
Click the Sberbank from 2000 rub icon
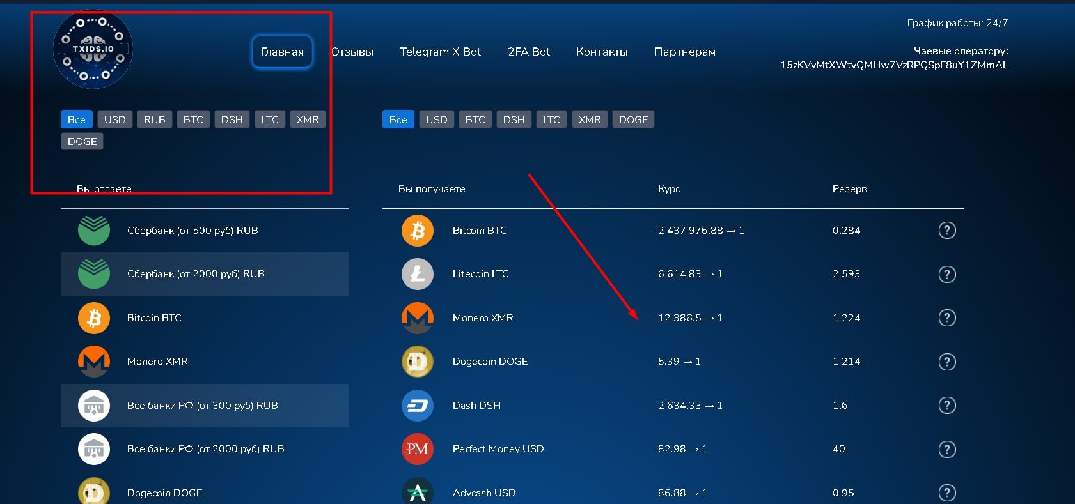[x=94, y=274]
